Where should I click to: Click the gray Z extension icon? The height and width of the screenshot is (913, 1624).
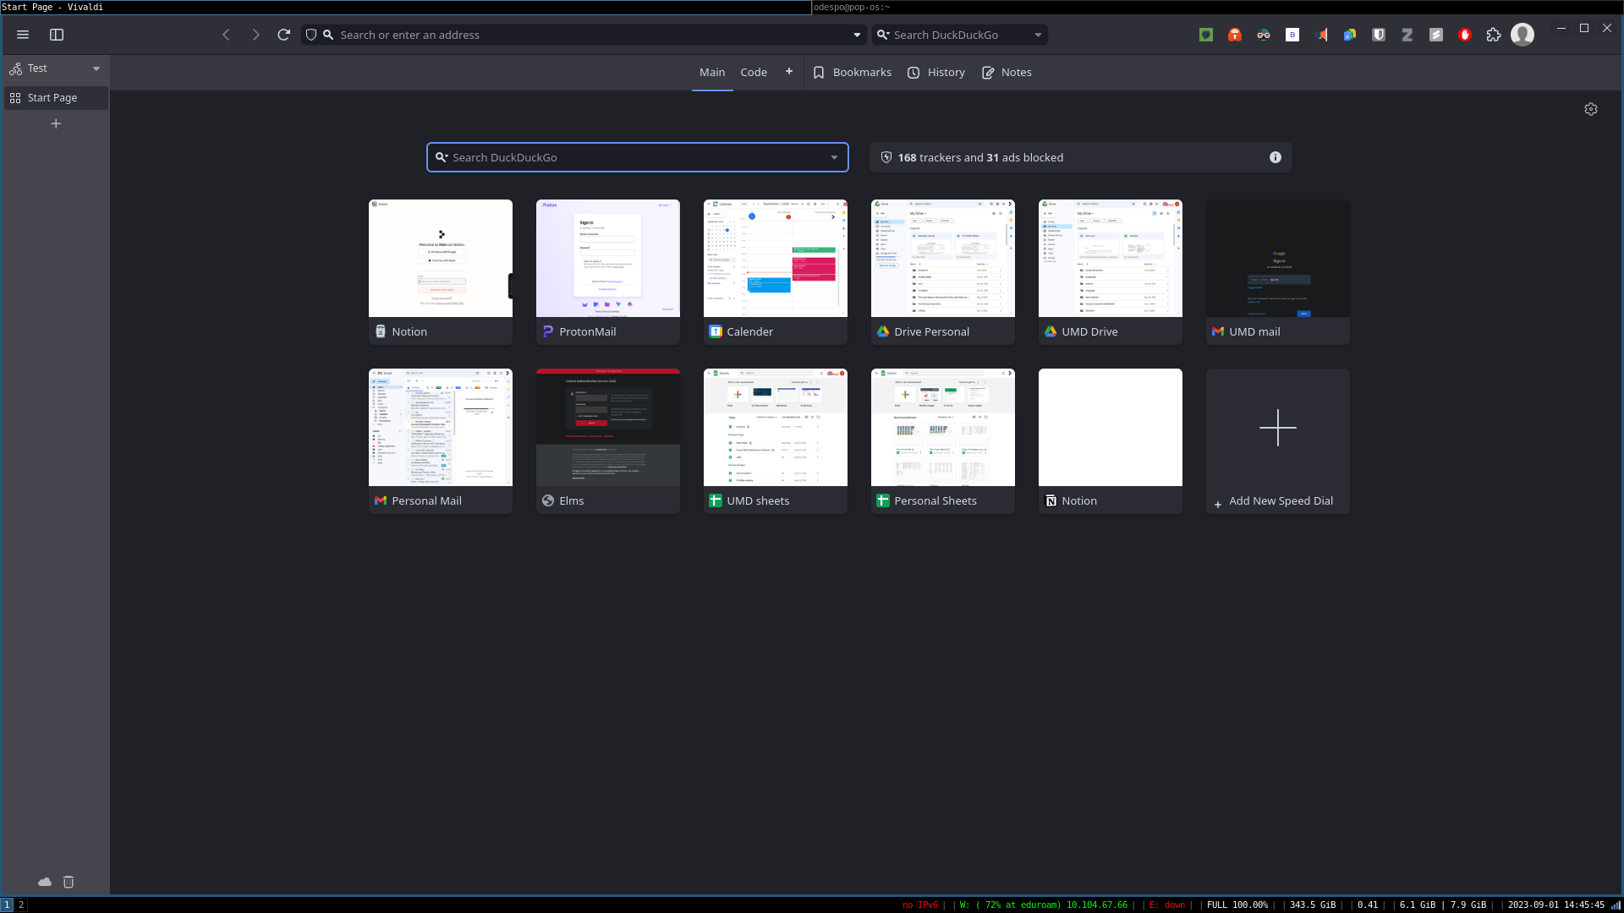(1407, 35)
